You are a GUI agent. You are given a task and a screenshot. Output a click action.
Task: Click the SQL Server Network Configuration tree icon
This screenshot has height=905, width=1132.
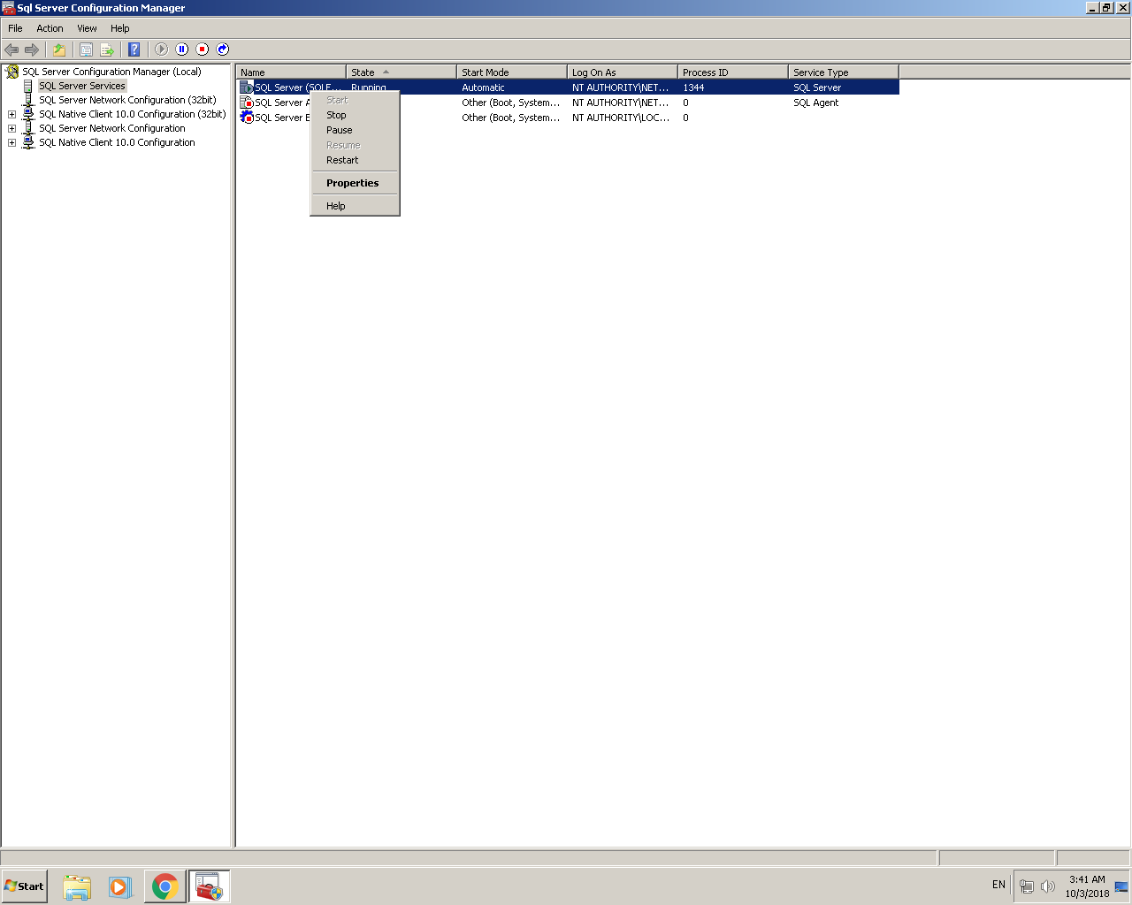[28, 128]
